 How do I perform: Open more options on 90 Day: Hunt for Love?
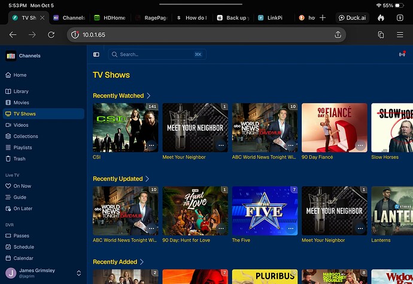click(x=221, y=228)
